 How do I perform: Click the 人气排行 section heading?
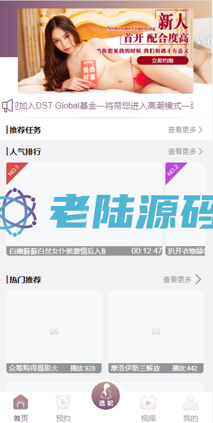pyautogui.click(x=25, y=151)
